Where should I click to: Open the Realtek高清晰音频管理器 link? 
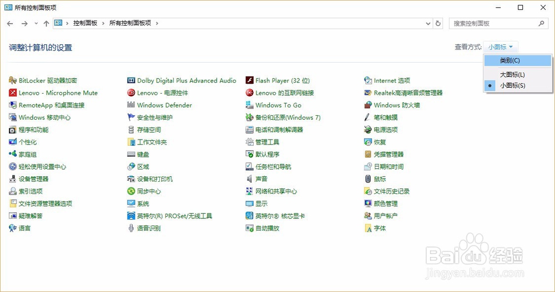pyautogui.click(x=408, y=93)
